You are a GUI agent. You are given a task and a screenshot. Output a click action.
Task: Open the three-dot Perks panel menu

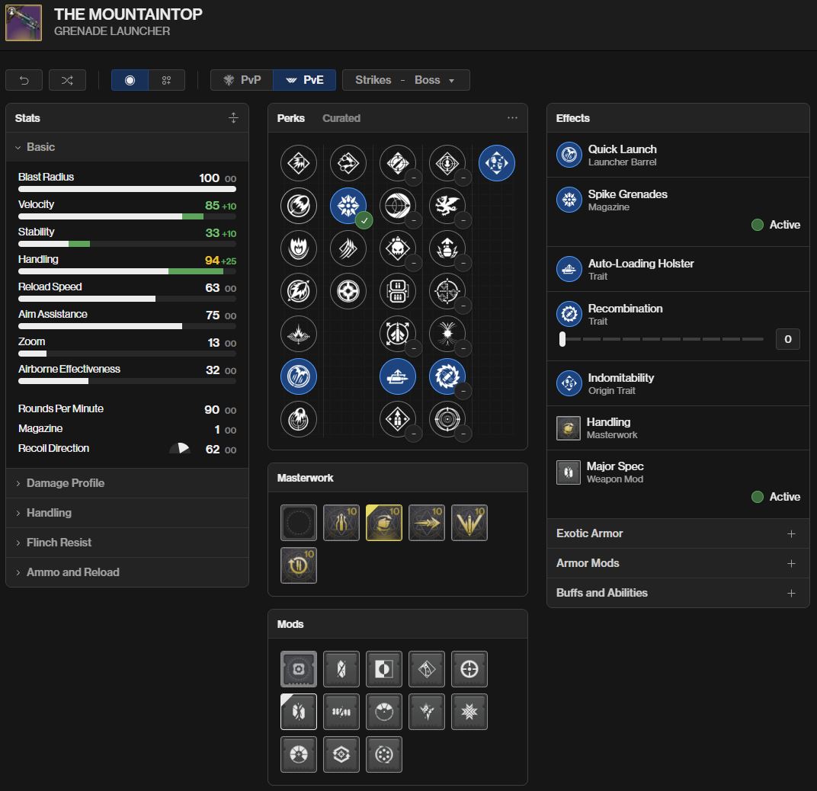coord(513,118)
